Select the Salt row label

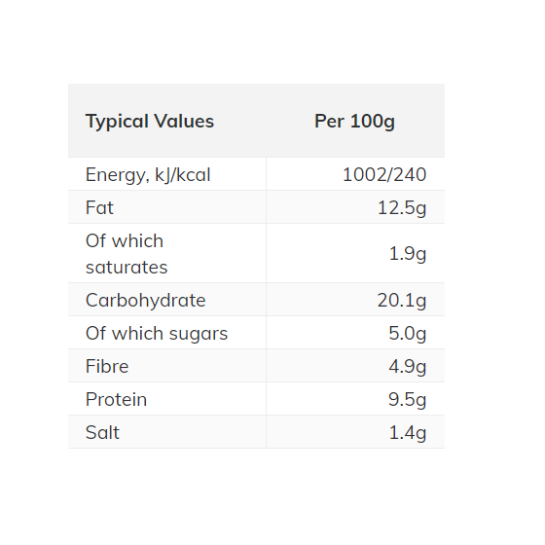(x=102, y=432)
